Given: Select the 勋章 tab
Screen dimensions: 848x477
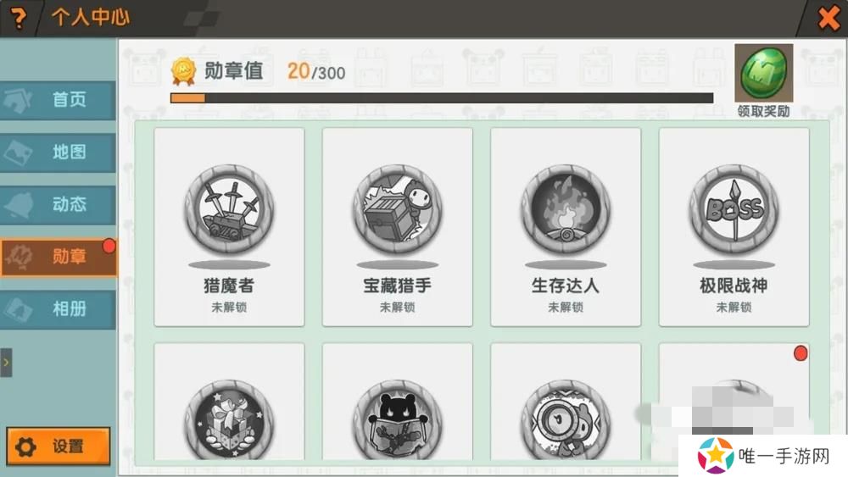Looking at the screenshot, I should 58,257.
